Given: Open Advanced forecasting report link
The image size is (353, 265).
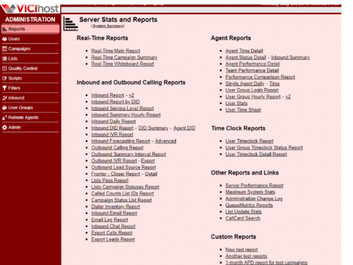Looking at the screenshot, I should click(166, 141).
